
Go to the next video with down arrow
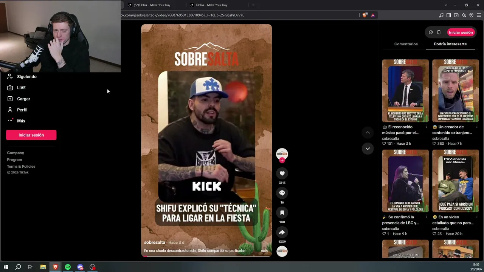(x=368, y=149)
